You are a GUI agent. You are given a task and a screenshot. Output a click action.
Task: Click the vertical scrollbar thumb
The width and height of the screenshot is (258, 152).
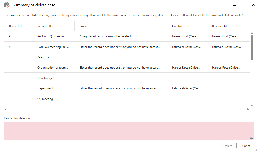(252, 48)
